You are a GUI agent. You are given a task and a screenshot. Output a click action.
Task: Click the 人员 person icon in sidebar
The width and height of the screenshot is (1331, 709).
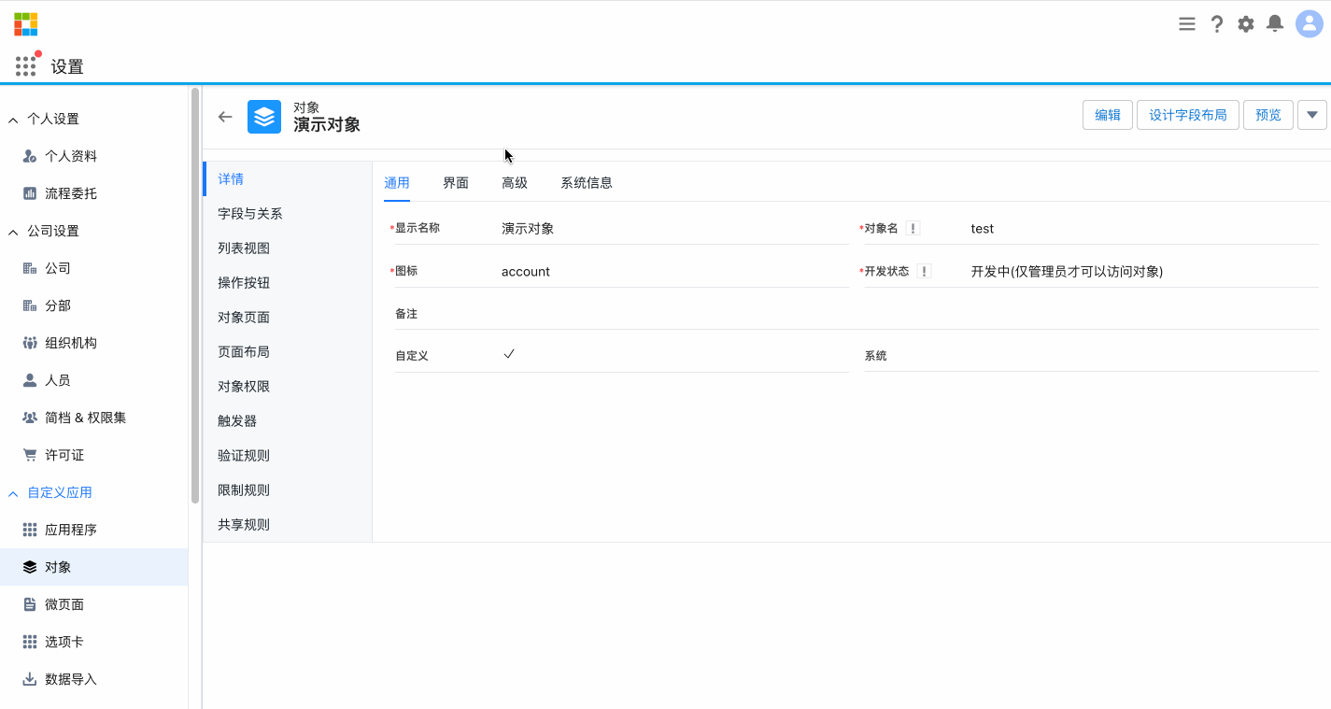[x=32, y=380]
